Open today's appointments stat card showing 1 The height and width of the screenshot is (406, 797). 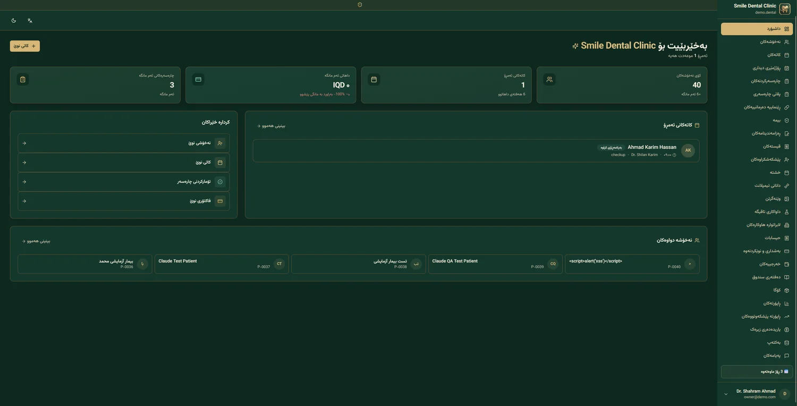click(x=446, y=85)
